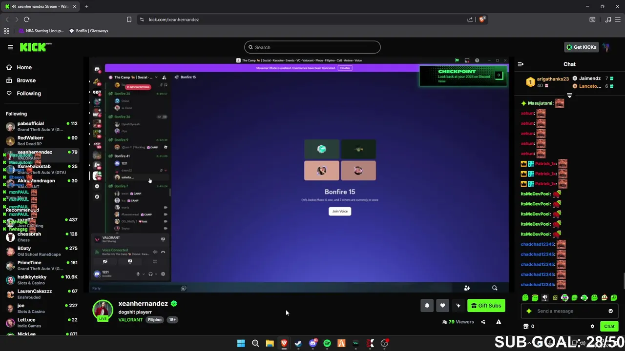Toggle Discord microphone mute

click(138, 274)
